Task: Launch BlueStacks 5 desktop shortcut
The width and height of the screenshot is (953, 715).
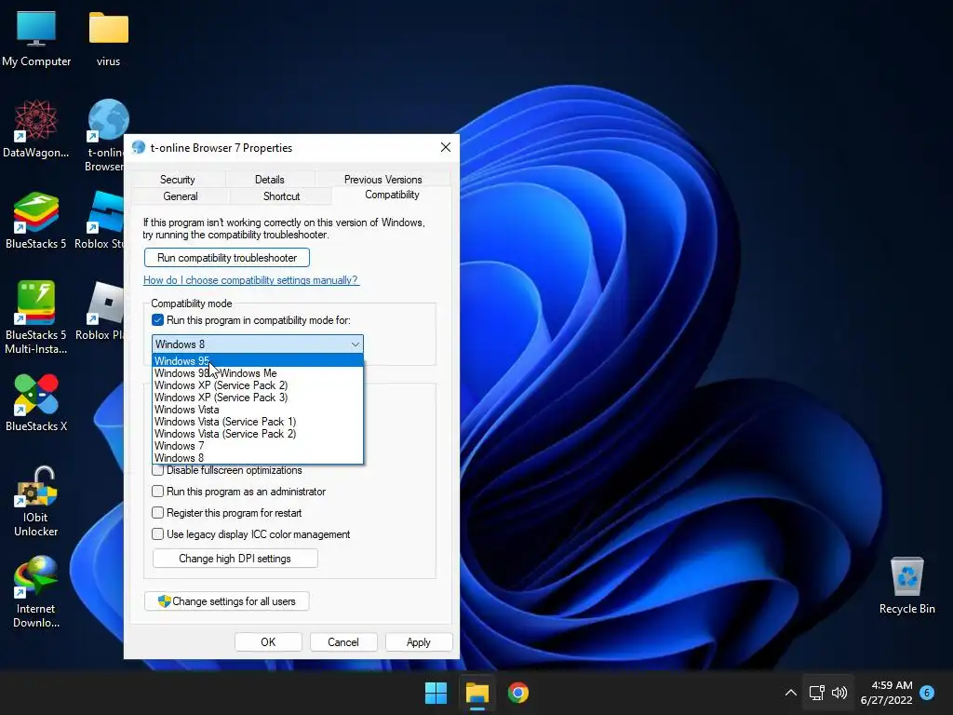Action: (36, 220)
